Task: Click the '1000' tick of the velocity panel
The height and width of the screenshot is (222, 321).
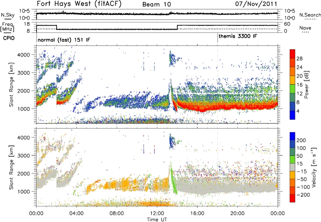Action: [23, 192]
